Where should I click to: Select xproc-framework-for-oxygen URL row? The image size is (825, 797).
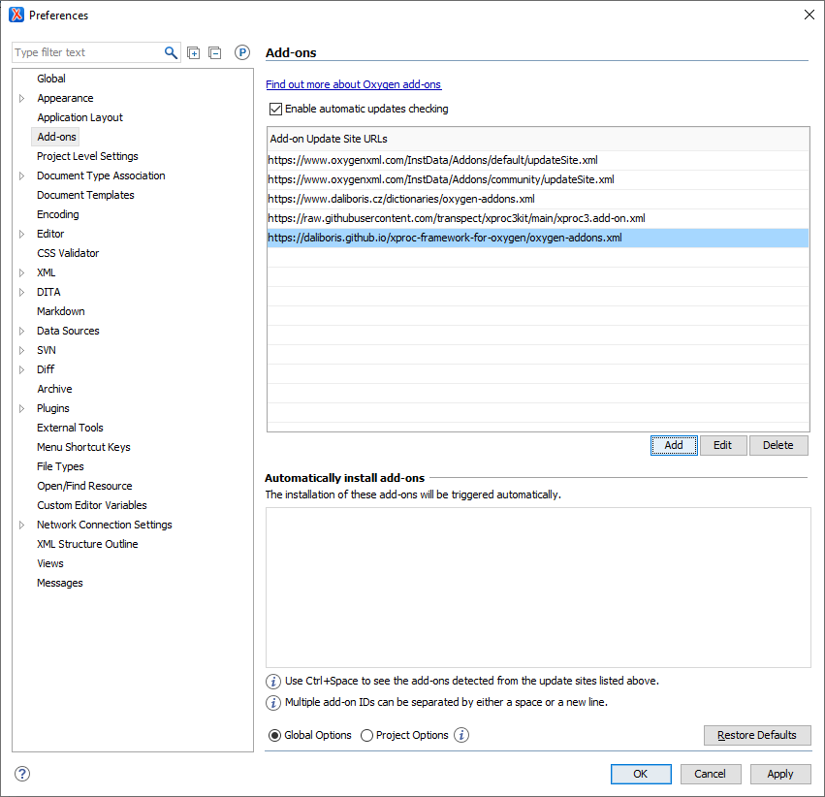[538, 238]
